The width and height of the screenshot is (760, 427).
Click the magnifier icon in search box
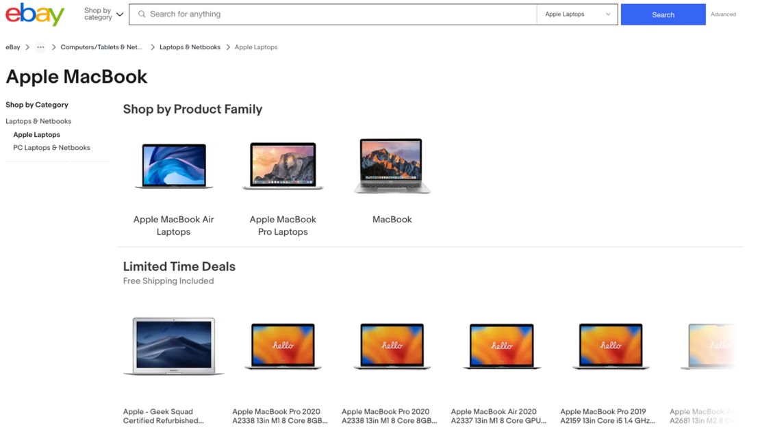pyautogui.click(x=142, y=14)
